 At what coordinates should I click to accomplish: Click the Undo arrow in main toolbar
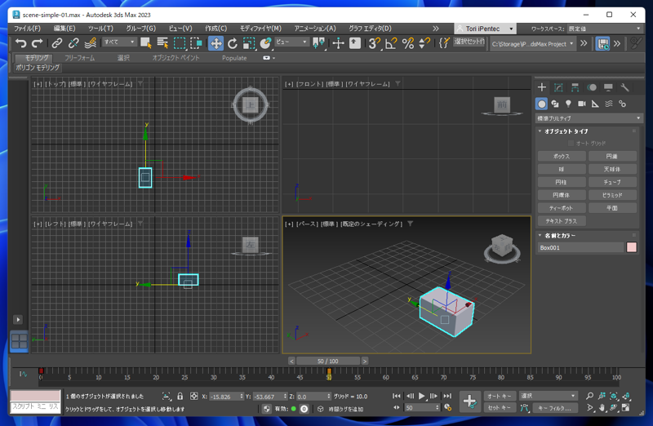coord(20,43)
